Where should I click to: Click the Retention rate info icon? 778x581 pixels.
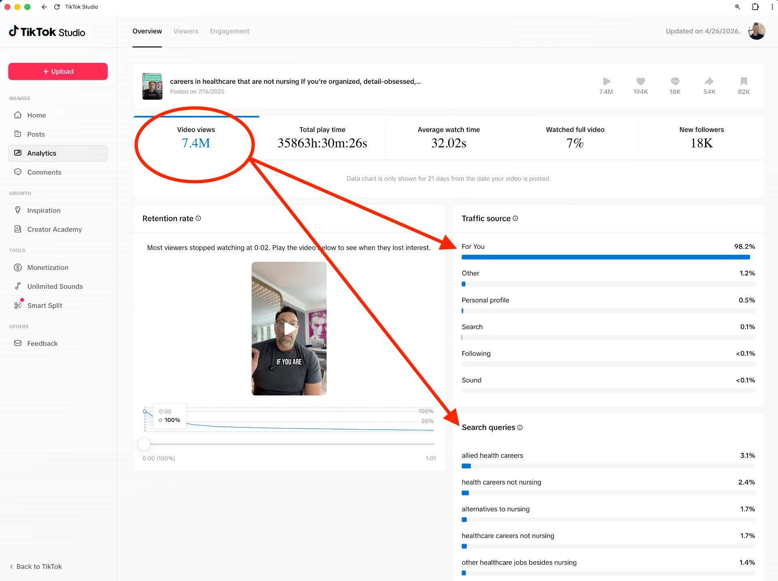pos(198,218)
